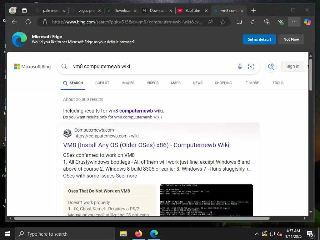
Task: Open the Windows Start menu
Action: [x=7, y=234]
